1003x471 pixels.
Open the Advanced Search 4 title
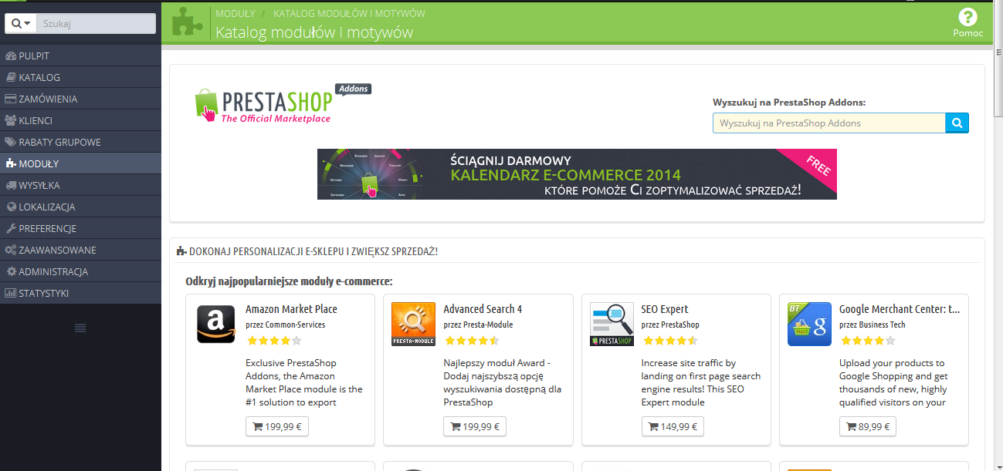[x=483, y=309]
